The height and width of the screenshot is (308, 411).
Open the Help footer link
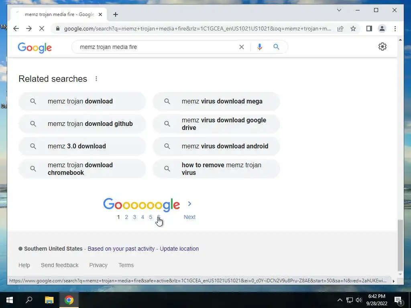pos(24,265)
